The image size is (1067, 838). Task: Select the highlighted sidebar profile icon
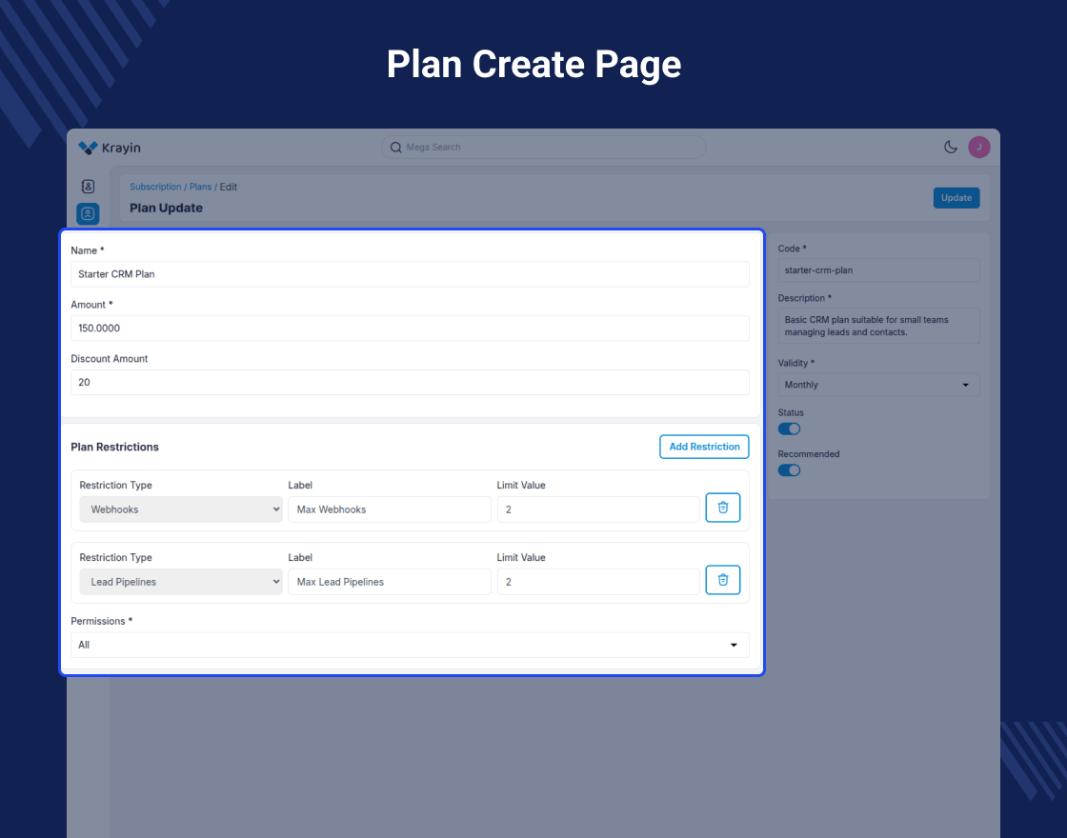[88, 213]
